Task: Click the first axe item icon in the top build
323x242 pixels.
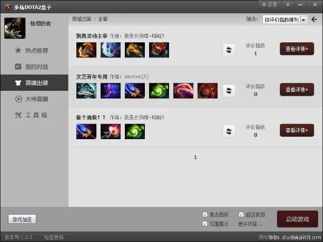Action: point(86,50)
